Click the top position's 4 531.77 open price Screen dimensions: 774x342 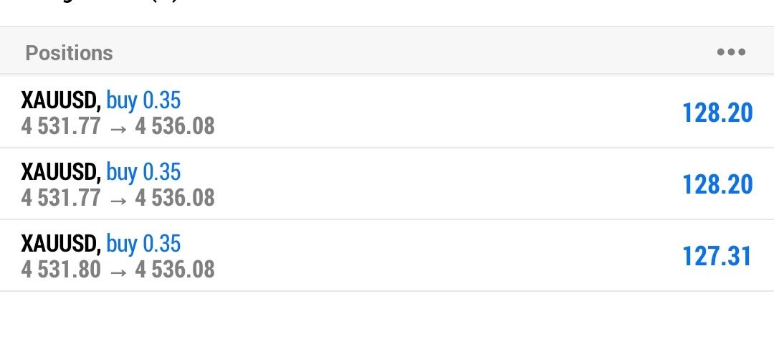pos(61,126)
